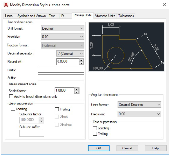Open angular Units format dropdown

click(139, 104)
